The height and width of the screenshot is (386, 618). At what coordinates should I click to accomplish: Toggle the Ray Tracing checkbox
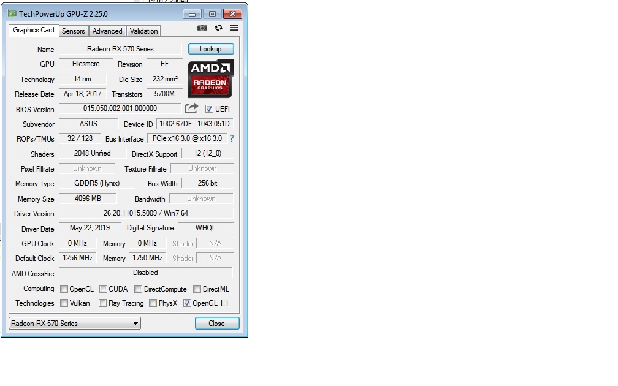(102, 303)
